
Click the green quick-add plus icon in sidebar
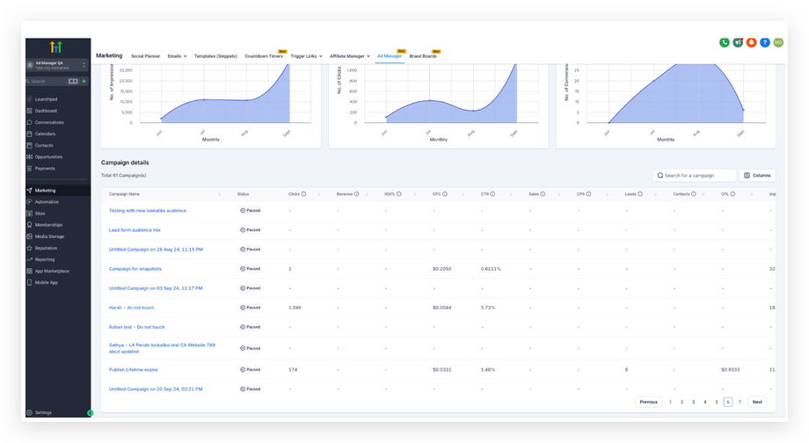pyautogui.click(x=84, y=81)
